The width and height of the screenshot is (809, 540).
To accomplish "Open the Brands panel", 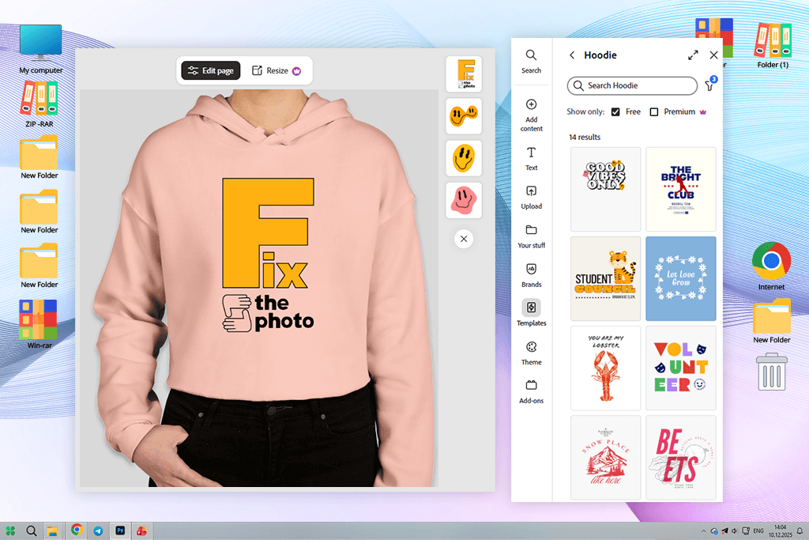I will [x=531, y=275].
